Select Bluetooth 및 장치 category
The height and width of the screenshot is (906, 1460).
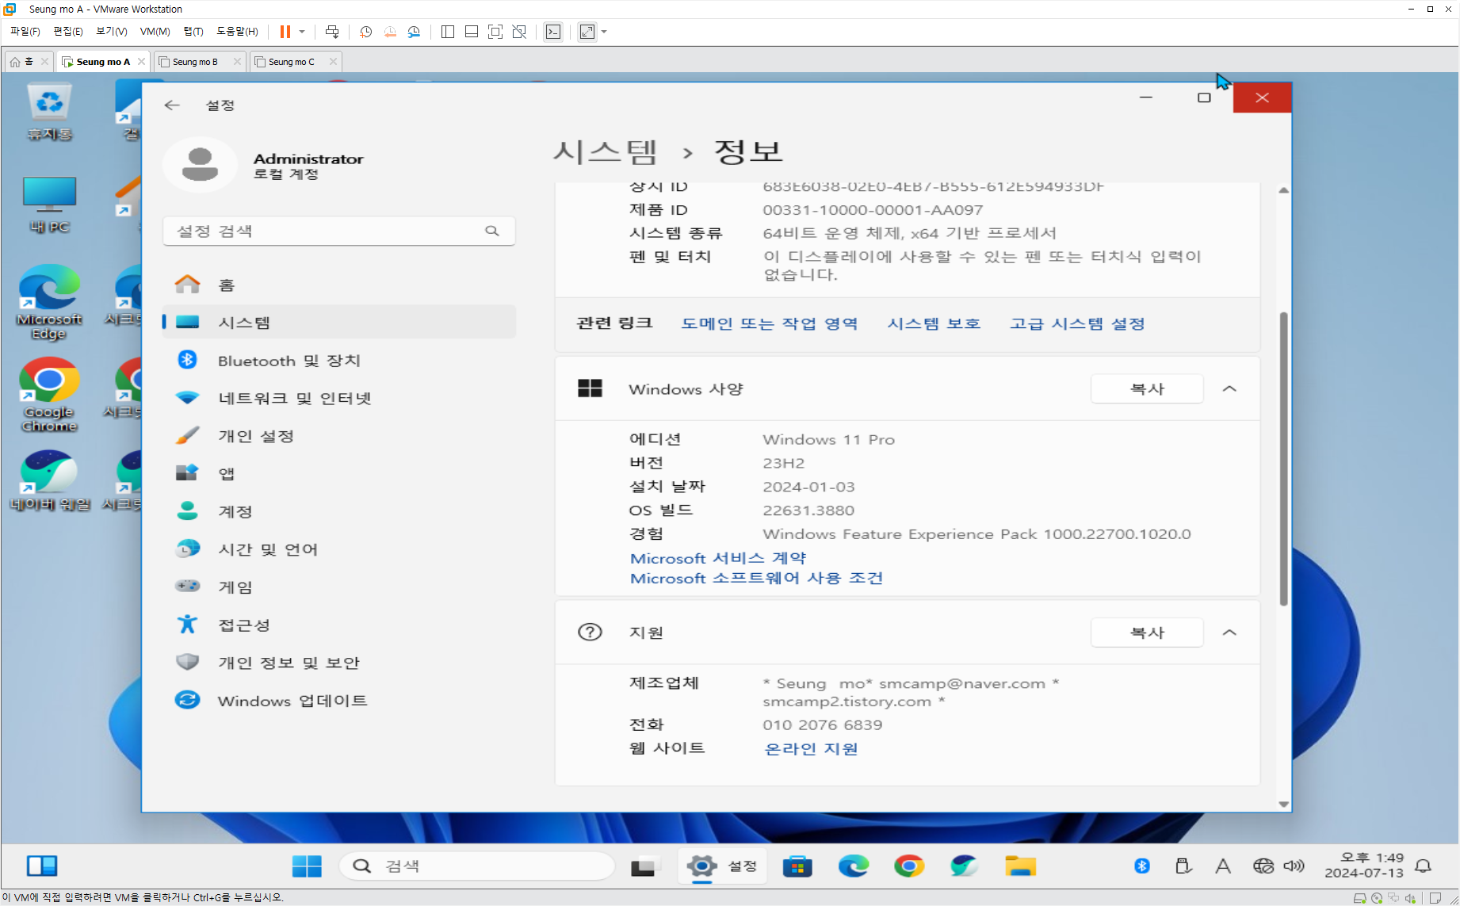pyautogui.click(x=339, y=361)
